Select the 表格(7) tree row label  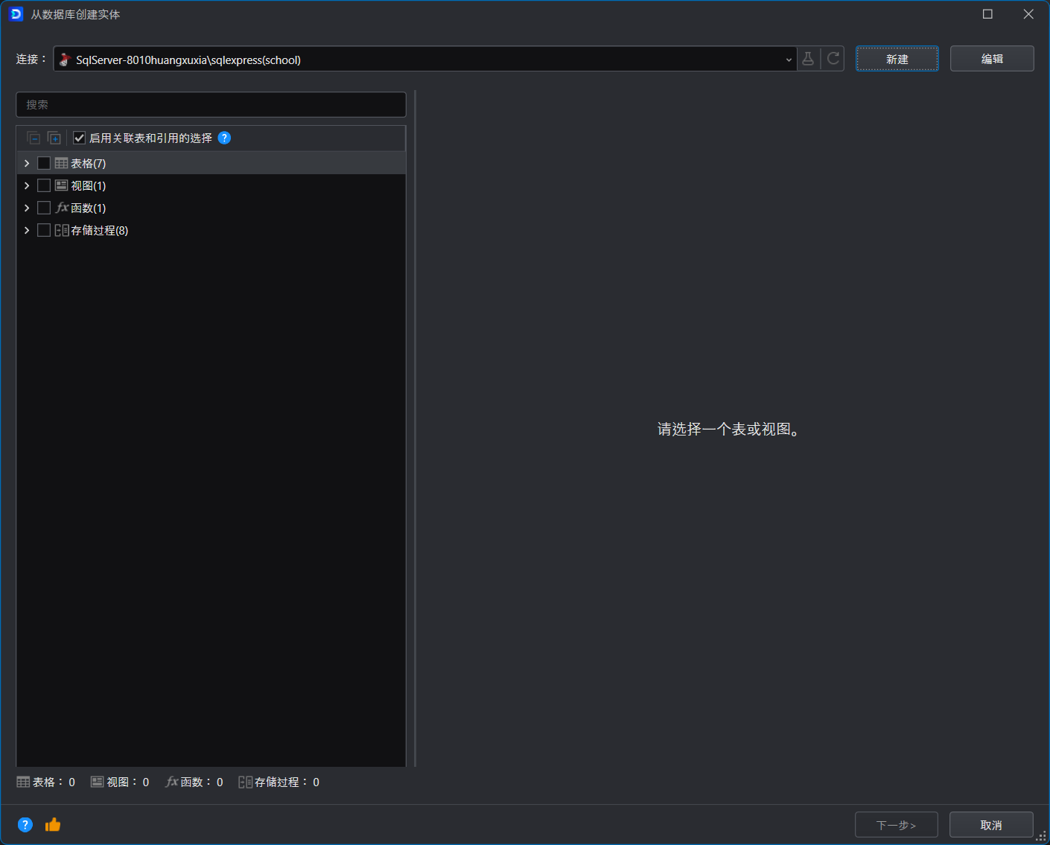[88, 163]
